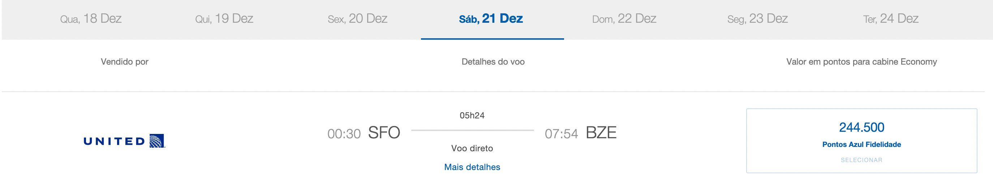
Task: Click the SFO departure airport code
Action: (x=384, y=133)
